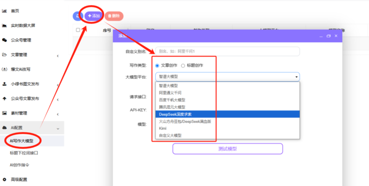Click the 素材管理 image icon

pyautogui.click(x=4, y=113)
